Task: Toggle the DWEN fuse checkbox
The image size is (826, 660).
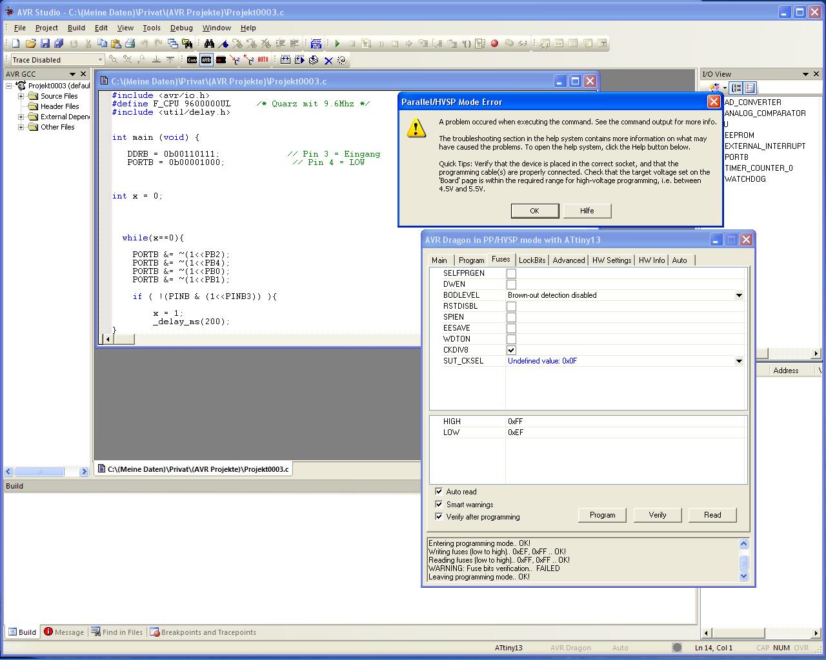Action: (511, 284)
